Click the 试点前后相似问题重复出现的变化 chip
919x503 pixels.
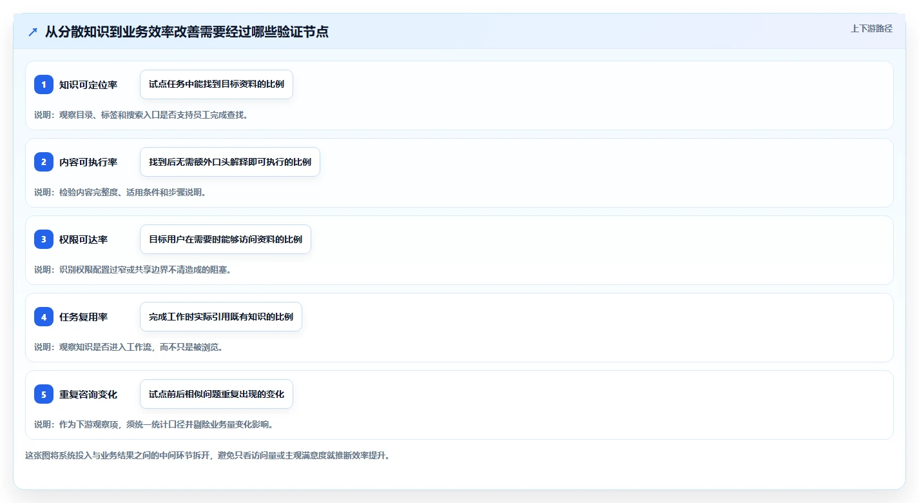pyautogui.click(x=217, y=394)
